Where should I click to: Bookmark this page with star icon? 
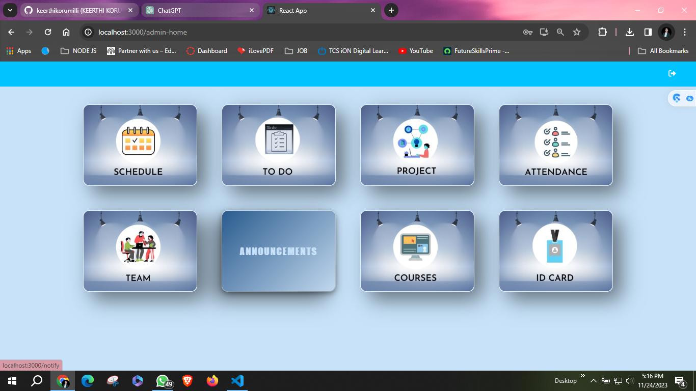point(577,32)
